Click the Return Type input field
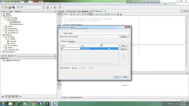The image size is (189, 106). (x=93, y=37)
